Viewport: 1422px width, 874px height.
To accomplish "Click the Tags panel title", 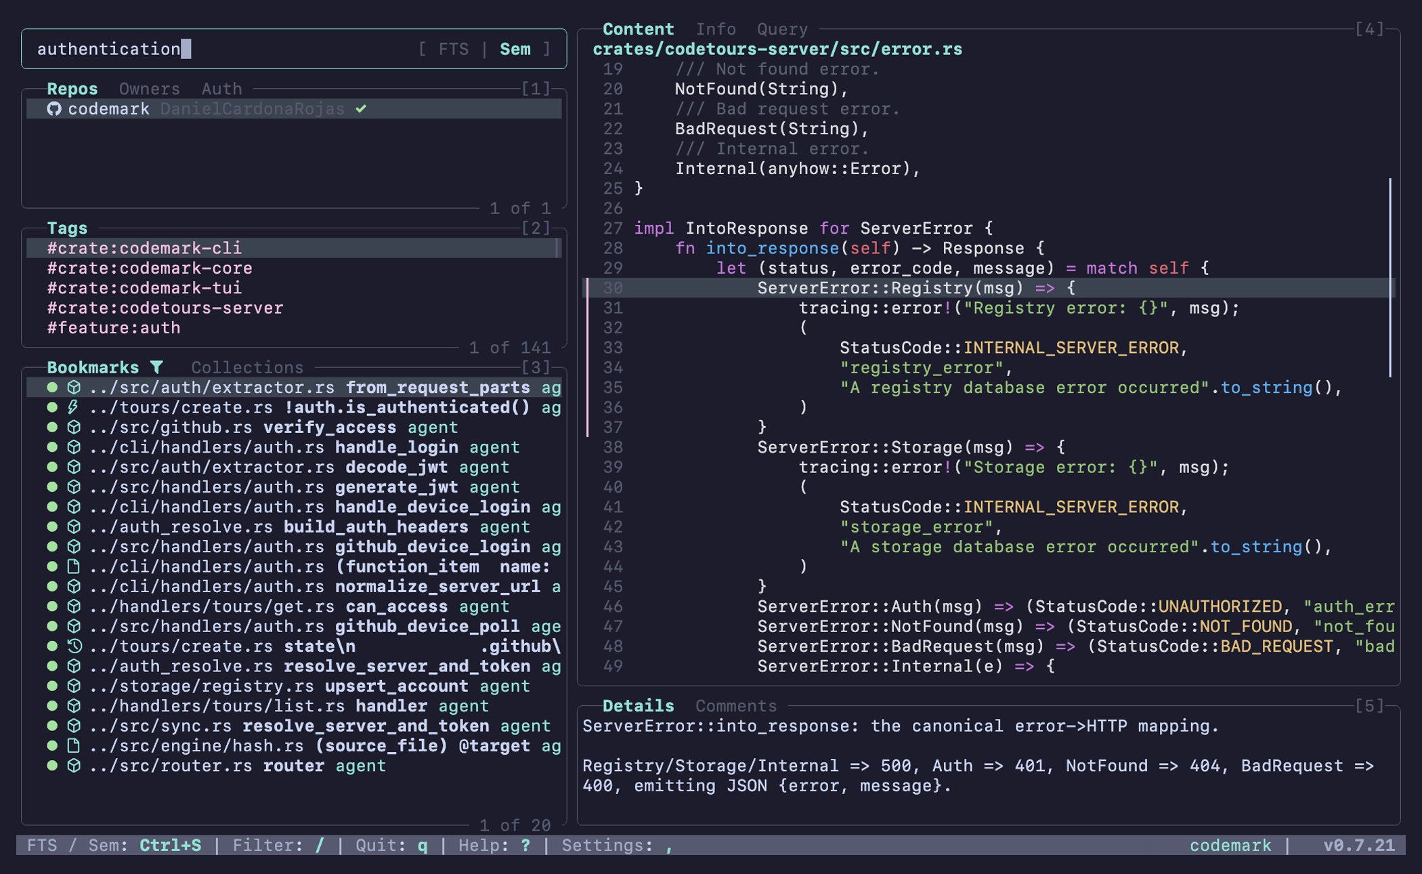I will coord(67,228).
